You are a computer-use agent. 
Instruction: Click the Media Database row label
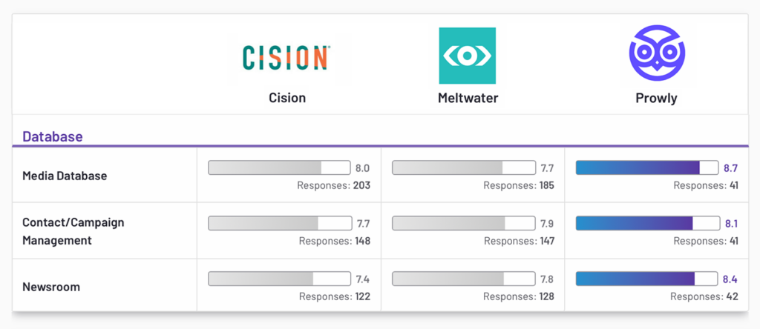pyautogui.click(x=65, y=176)
